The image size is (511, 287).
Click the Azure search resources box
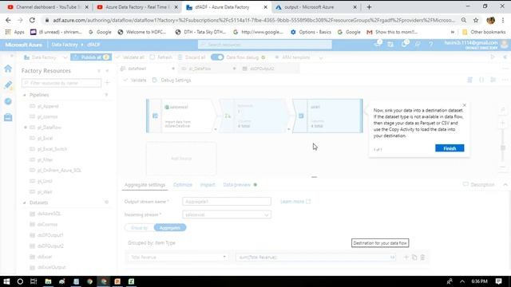pos(264,45)
